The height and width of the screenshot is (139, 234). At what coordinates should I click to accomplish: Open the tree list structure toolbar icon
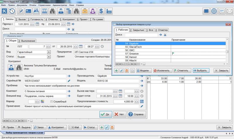pyautogui.click(x=69, y=11)
